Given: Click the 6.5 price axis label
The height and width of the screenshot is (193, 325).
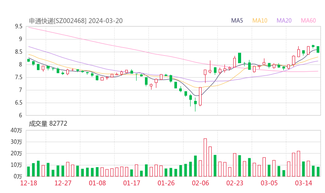Looking at the screenshot, I should click(x=18, y=103).
